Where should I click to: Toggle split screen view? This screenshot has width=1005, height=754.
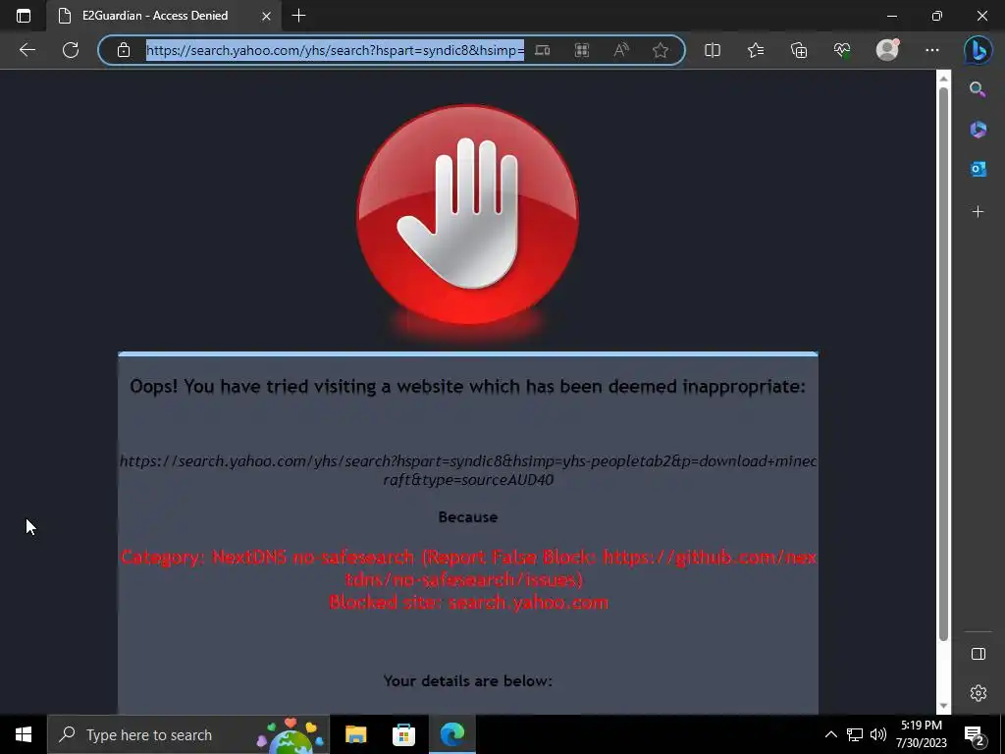click(713, 50)
